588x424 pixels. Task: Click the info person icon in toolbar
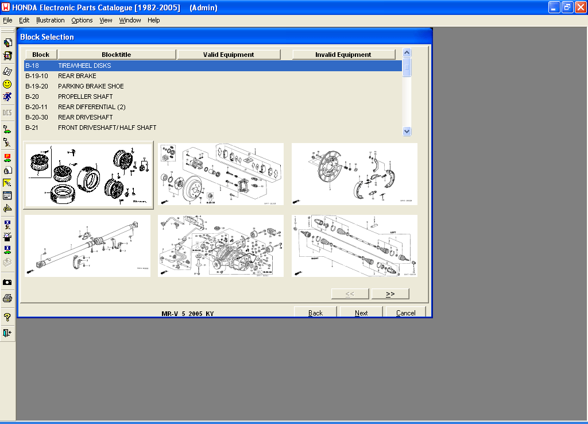[x=7, y=225]
